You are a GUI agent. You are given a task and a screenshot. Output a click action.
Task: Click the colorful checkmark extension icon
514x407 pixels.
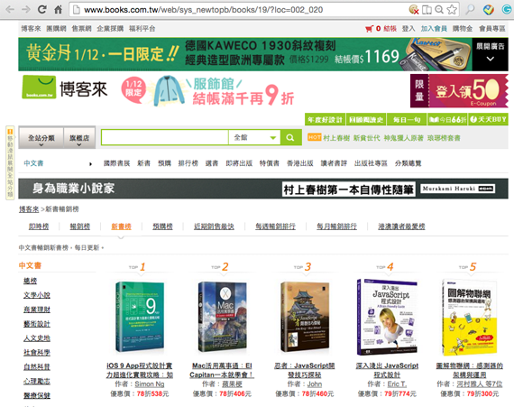click(489, 10)
